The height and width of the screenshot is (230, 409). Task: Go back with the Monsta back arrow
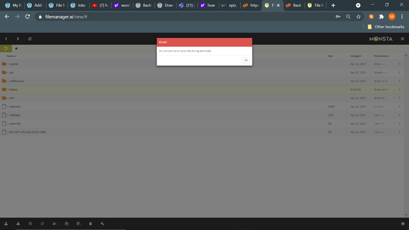point(7,39)
